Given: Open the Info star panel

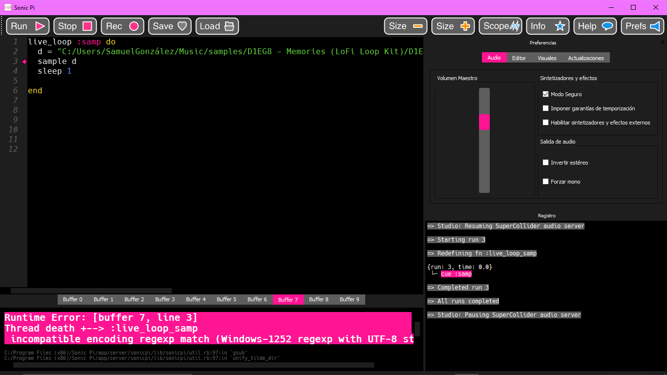Looking at the screenshot, I should (548, 26).
